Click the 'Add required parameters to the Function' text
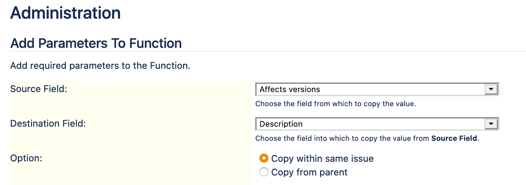The image size is (526, 185). click(100, 66)
